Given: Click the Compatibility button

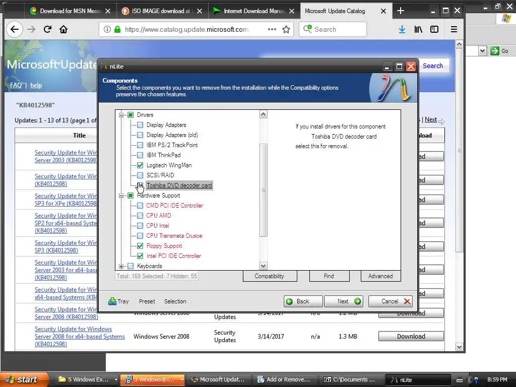Looking at the screenshot, I should tap(270, 276).
